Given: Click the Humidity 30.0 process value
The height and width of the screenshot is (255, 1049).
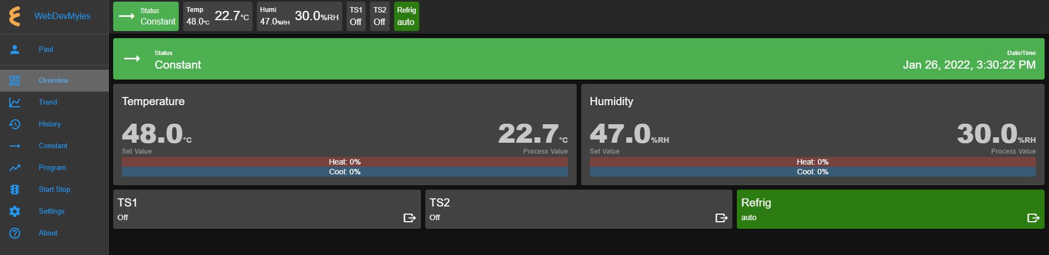Looking at the screenshot, I should (x=997, y=134).
